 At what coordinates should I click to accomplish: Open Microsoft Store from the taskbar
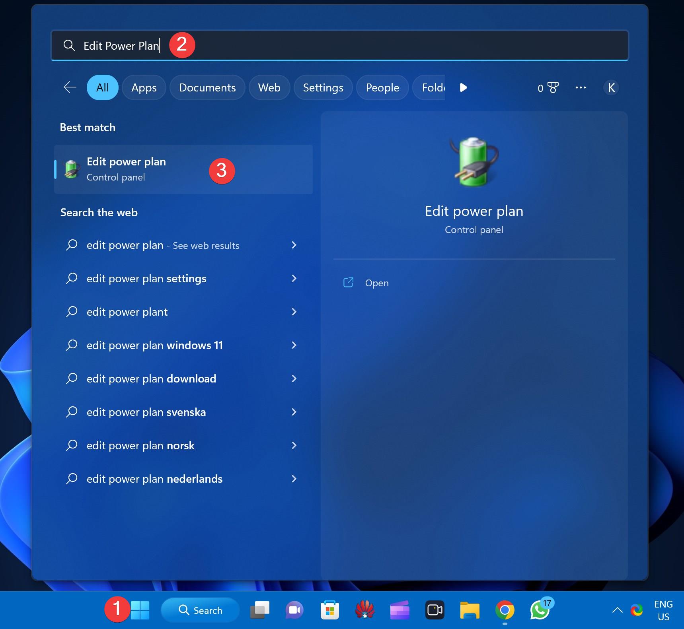[x=329, y=610]
